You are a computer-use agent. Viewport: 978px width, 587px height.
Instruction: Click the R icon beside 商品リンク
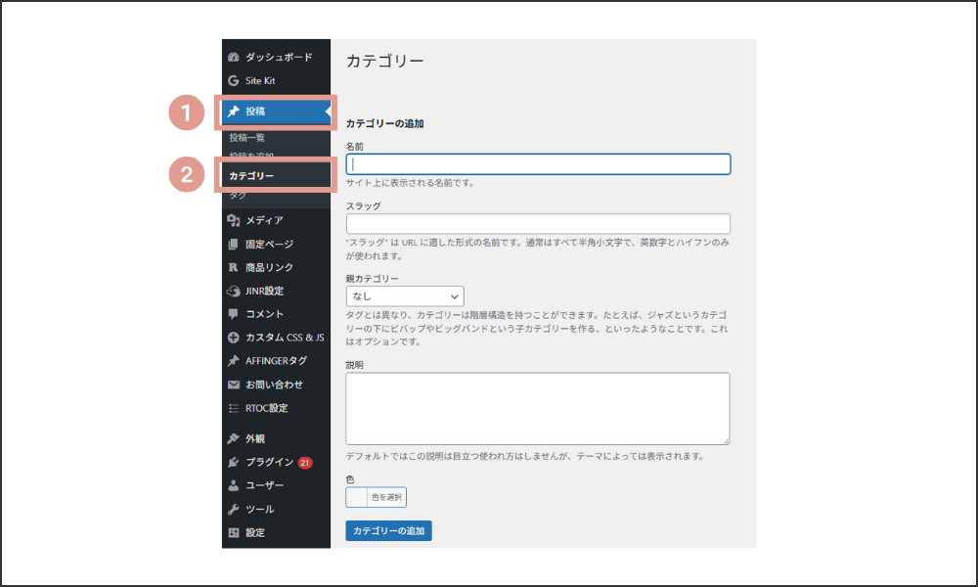point(234,267)
